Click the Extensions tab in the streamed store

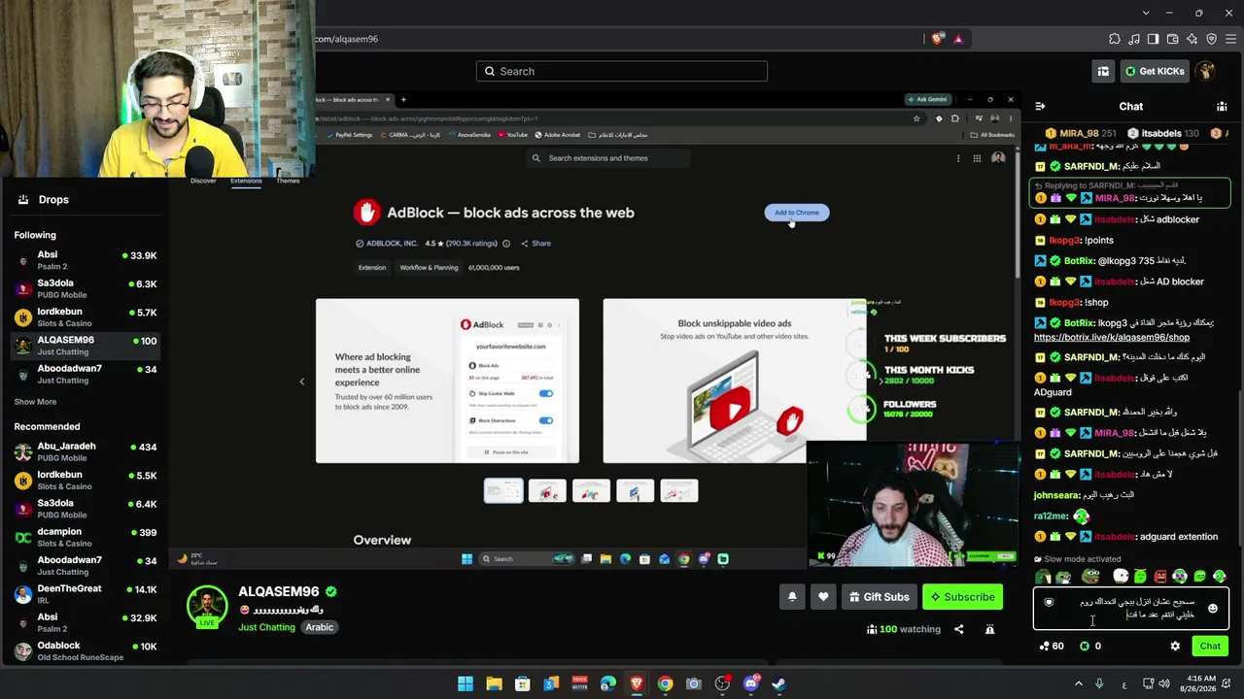pyautogui.click(x=246, y=181)
